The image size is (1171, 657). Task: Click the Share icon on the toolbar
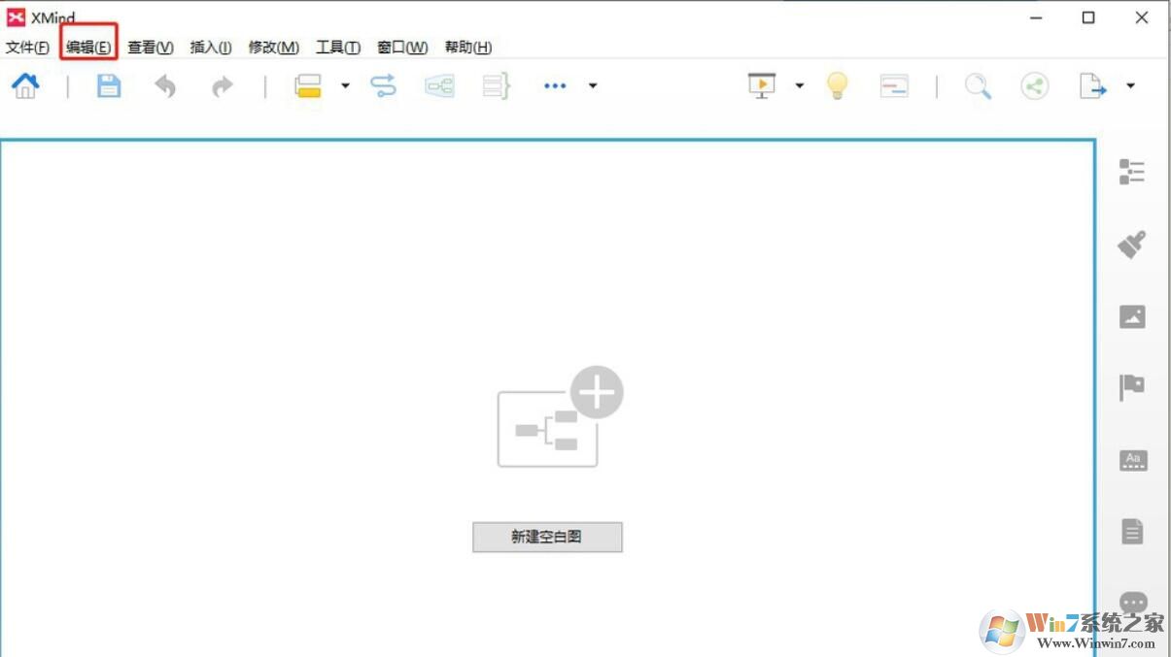point(1033,85)
